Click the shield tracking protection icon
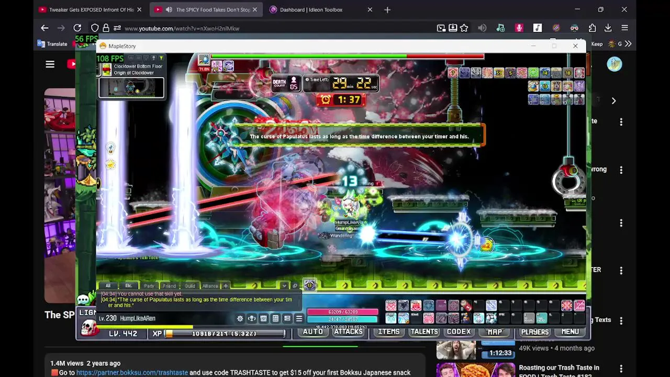Viewport: 670px width, 377px height. (x=95, y=28)
